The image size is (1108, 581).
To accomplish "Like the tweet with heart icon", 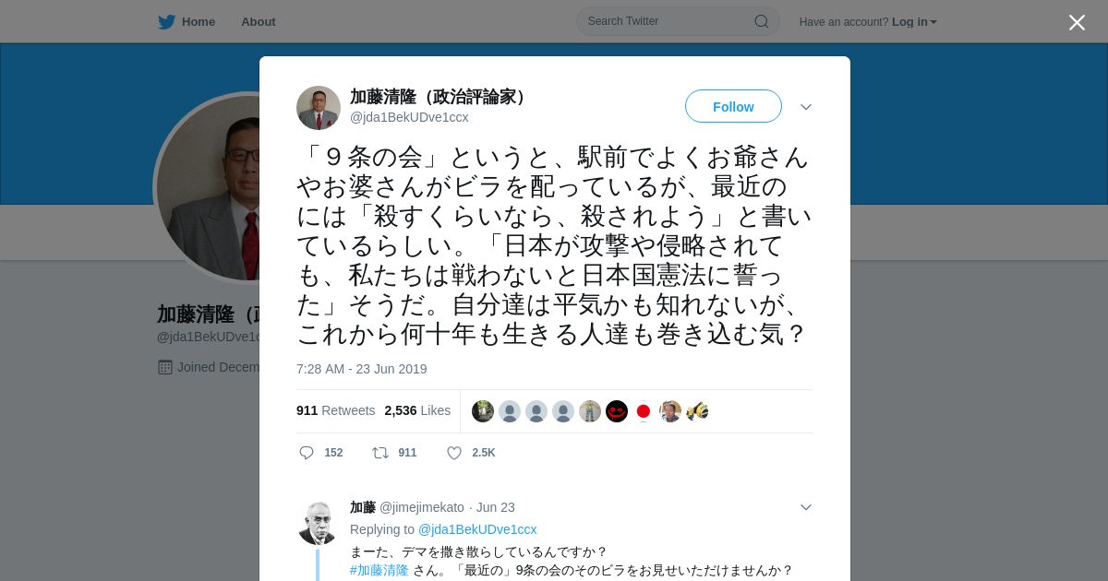I will tap(454, 453).
